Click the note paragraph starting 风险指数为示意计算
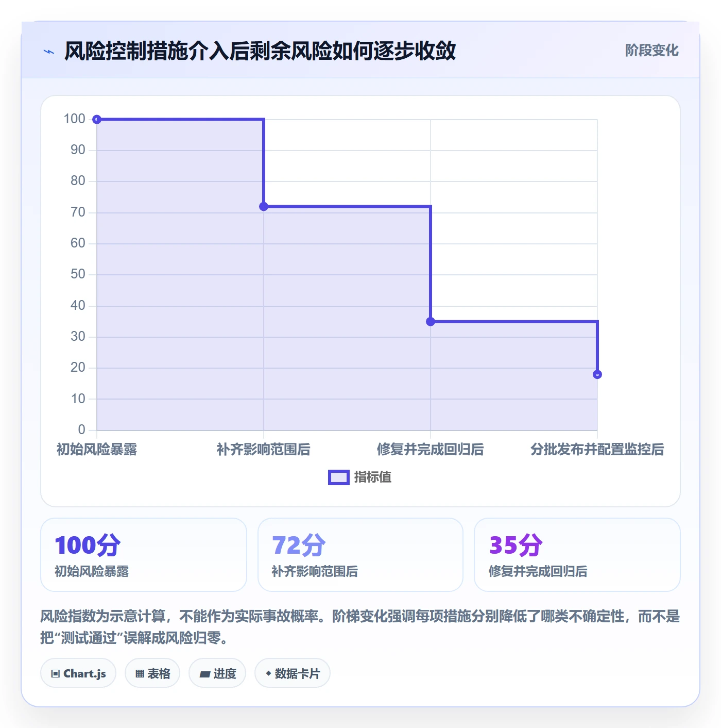This screenshot has width=721, height=728. pos(360,627)
